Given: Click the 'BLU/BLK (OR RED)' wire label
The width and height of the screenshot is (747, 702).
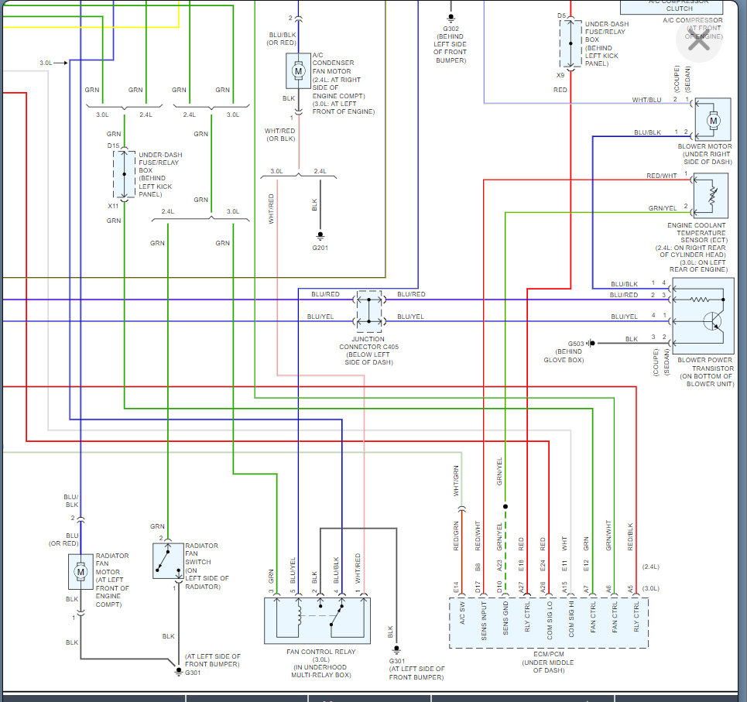Looking at the screenshot, I should click(x=282, y=39).
